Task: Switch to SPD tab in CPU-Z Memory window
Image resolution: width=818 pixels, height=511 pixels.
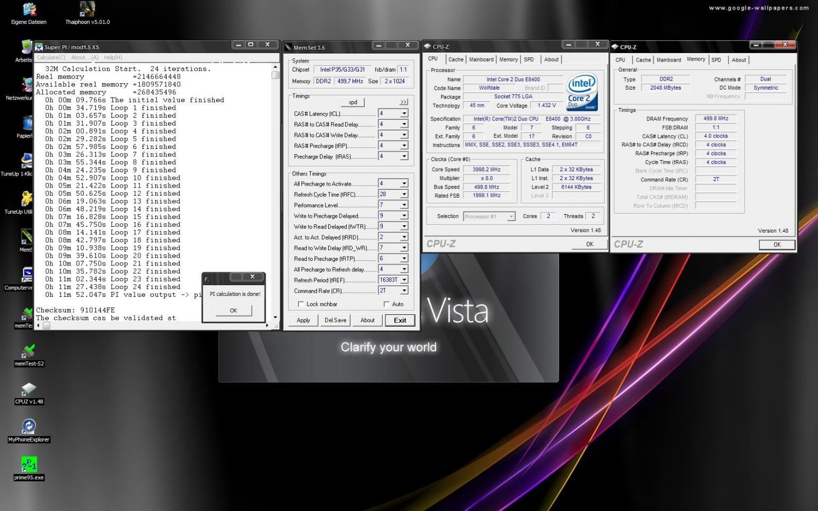Action: point(716,60)
